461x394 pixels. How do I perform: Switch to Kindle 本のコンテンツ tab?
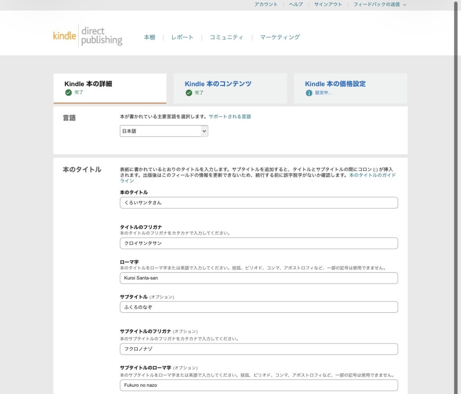tap(230, 88)
